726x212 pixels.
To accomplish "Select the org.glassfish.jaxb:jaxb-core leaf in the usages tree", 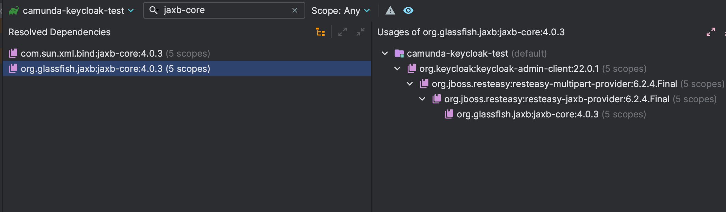I will point(527,114).
